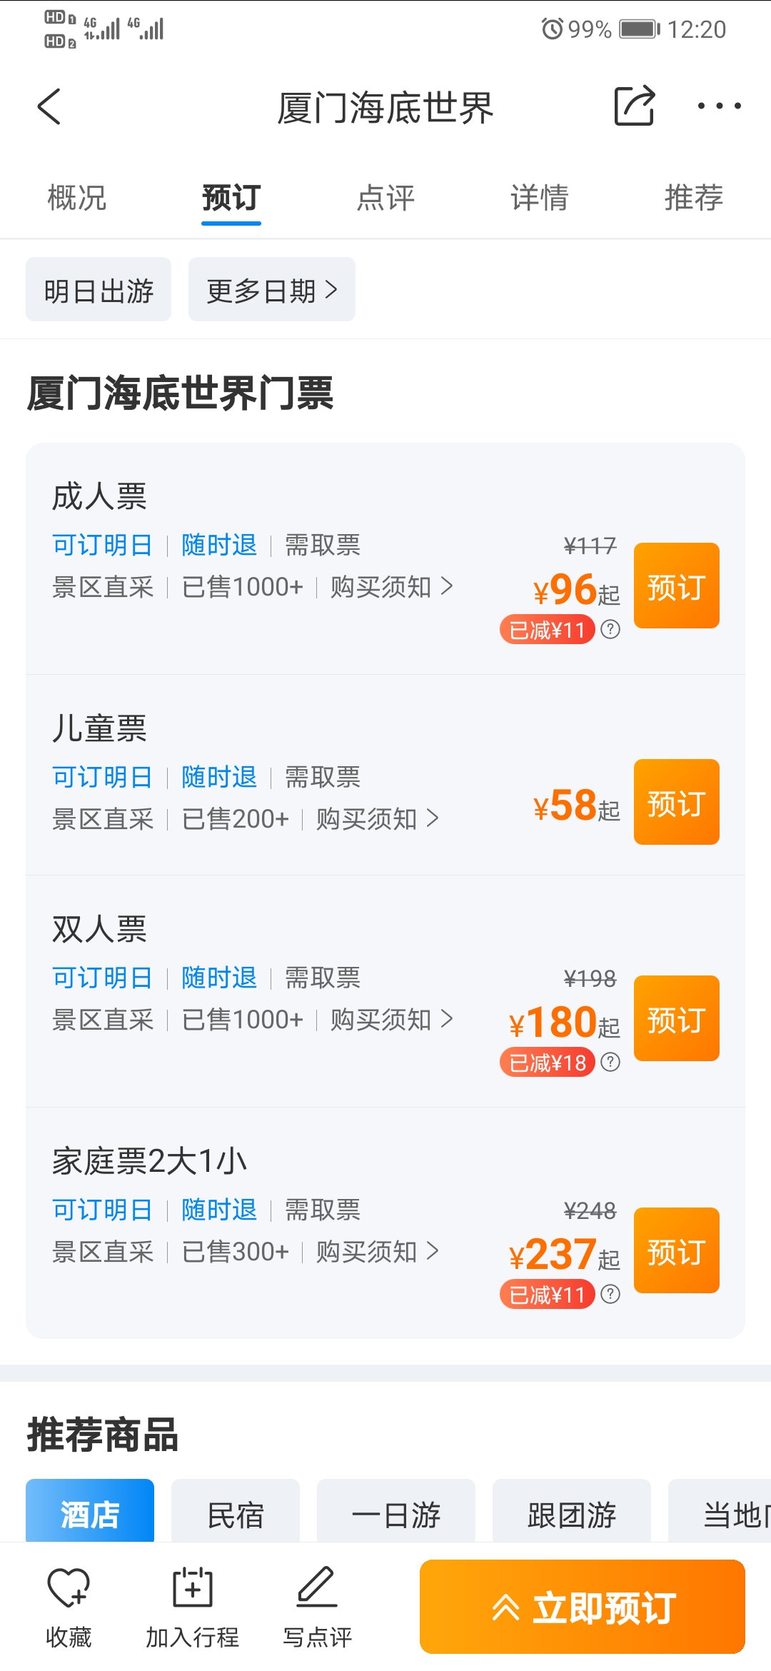771x1671 pixels.
Task: Select the 民宿 category tab
Action: point(236,1515)
